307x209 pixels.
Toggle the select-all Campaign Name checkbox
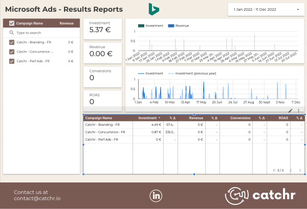tap(12, 23)
